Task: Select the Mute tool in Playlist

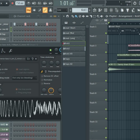Action: (83, 16)
